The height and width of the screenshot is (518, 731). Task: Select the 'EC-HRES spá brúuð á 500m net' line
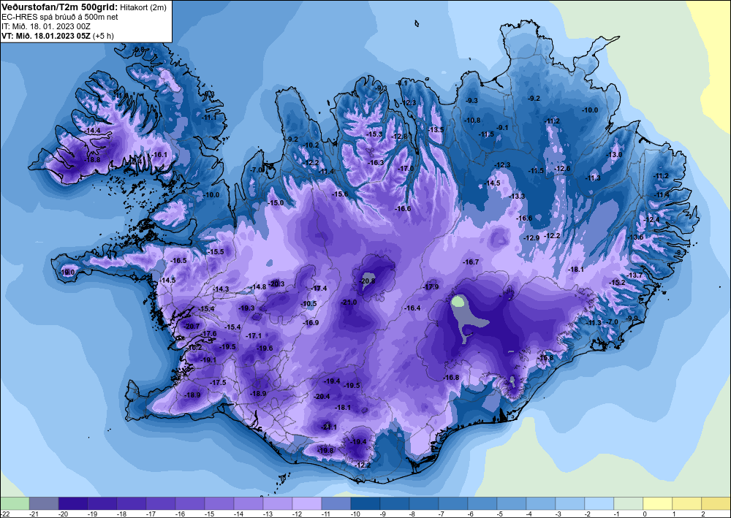click(60, 17)
